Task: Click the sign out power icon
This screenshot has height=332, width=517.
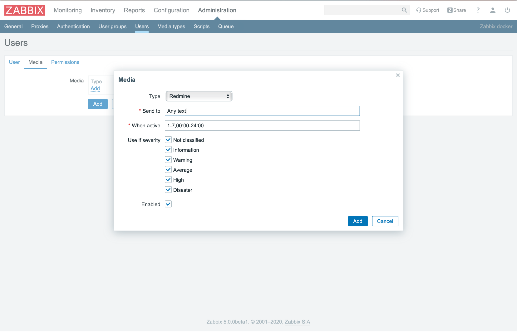Action: (507, 10)
